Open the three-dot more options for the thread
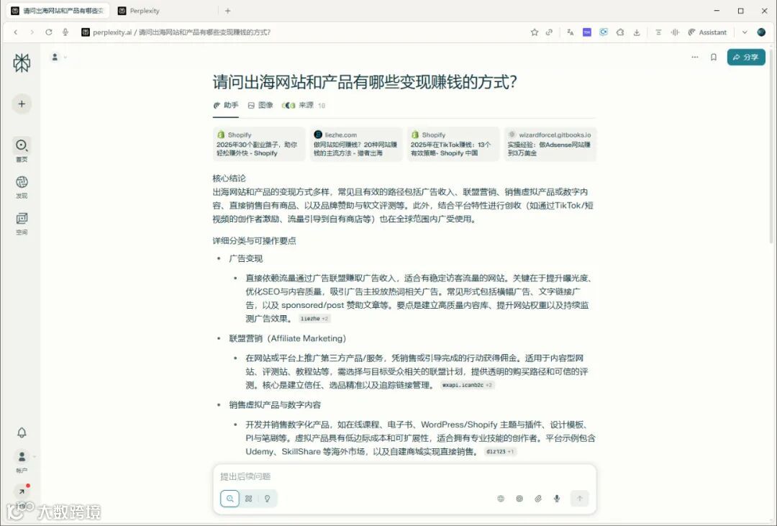This screenshot has width=777, height=526. point(695,57)
